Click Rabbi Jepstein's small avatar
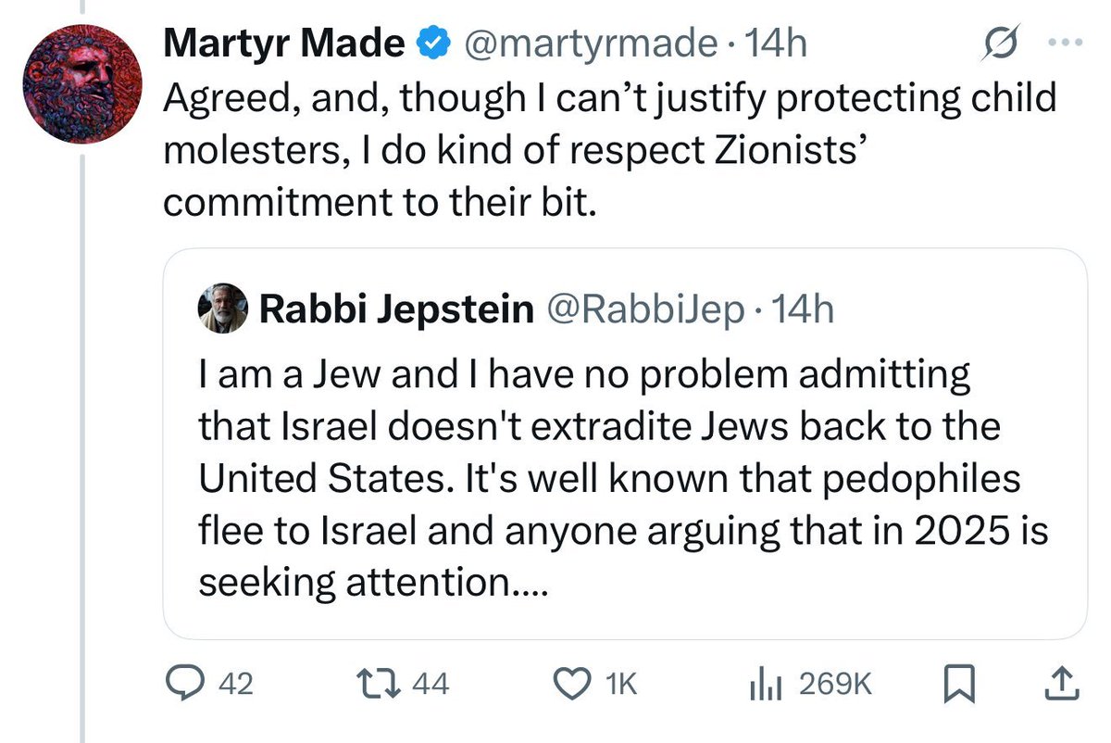1111x743 pixels. point(224,309)
